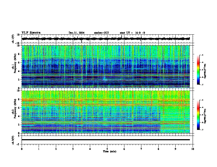Click the "-3" label on ch.2 color scale
The height and width of the screenshot is (167, 217).
(x=202, y=100)
